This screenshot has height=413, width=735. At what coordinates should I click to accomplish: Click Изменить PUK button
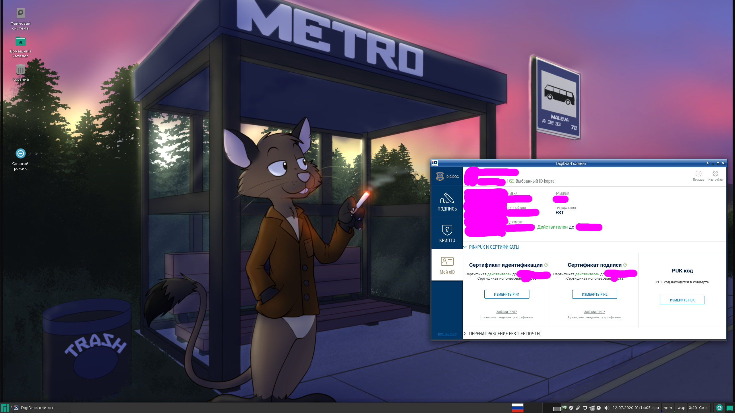(682, 300)
